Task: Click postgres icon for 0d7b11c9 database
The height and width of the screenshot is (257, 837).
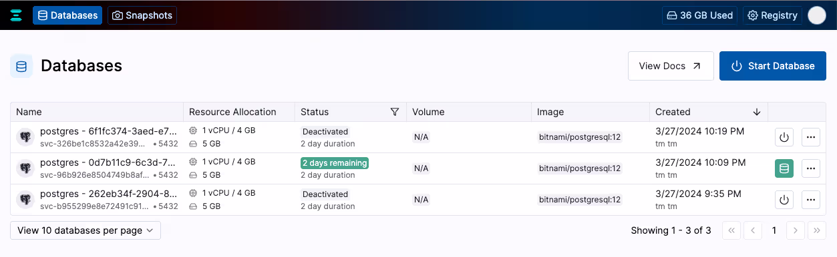Action: pyautogui.click(x=25, y=168)
